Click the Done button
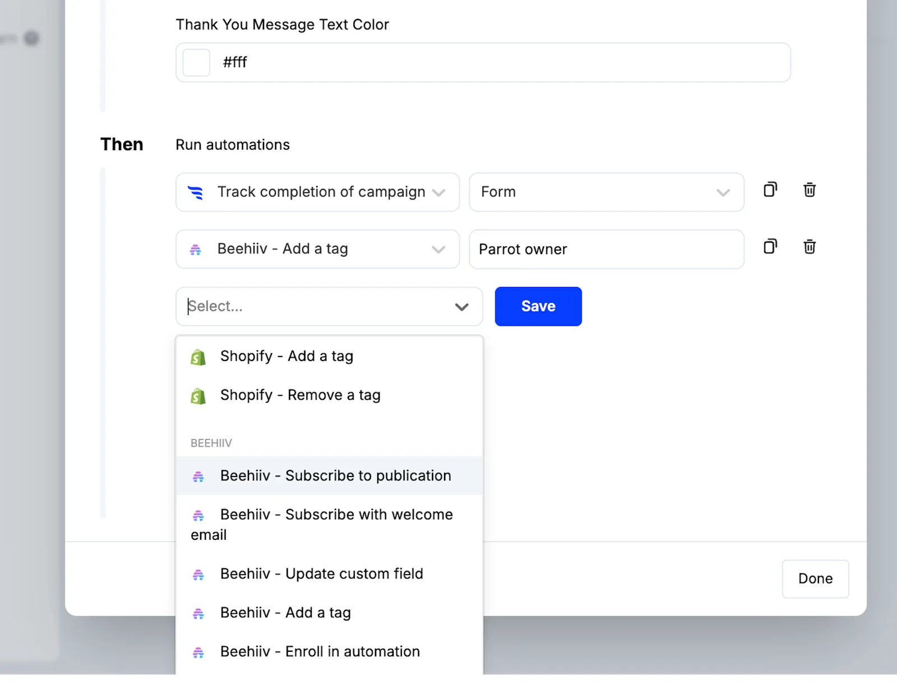The image size is (897, 685). coord(815,579)
